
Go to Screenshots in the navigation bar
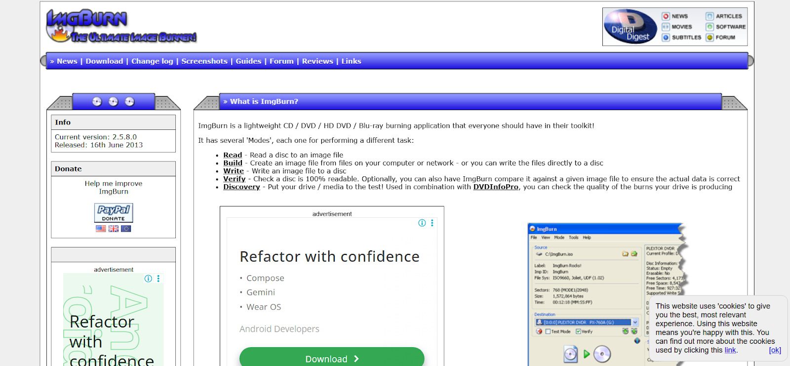204,61
